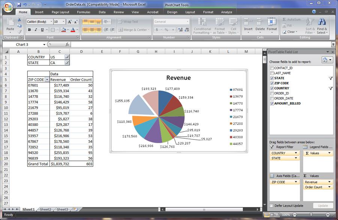Click the Grow Font icon

point(69,21)
